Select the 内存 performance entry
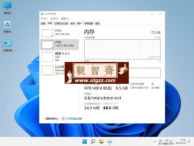194x146 pixels. click(x=59, y=45)
